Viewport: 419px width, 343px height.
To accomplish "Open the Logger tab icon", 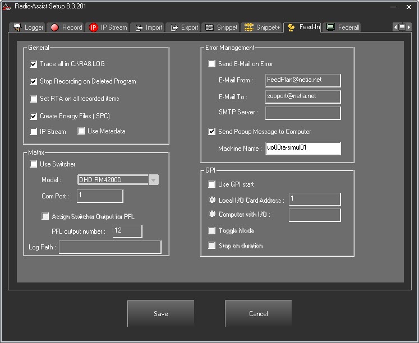I will click(17, 27).
